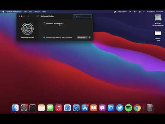Open Spotify from the Dock

click(x=129, y=108)
